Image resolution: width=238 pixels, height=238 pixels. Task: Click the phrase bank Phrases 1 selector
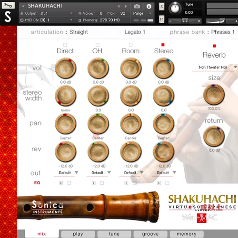(x=223, y=32)
